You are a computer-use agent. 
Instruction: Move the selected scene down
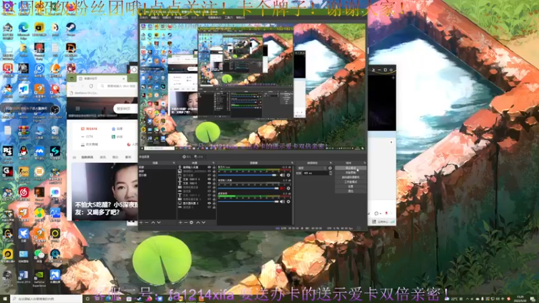159,223
